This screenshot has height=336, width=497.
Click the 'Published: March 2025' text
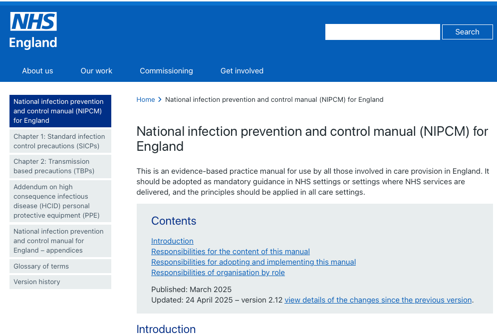191,290
